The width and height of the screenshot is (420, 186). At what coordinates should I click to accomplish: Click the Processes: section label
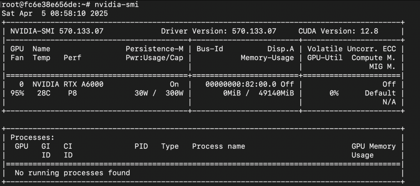coord(32,138)
